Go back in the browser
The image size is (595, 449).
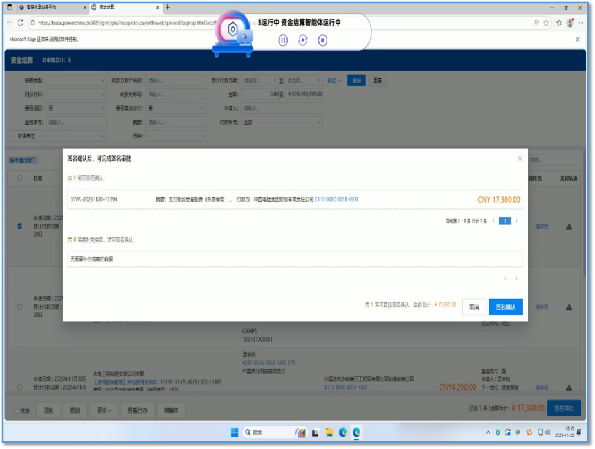click(x=9, y=23)
